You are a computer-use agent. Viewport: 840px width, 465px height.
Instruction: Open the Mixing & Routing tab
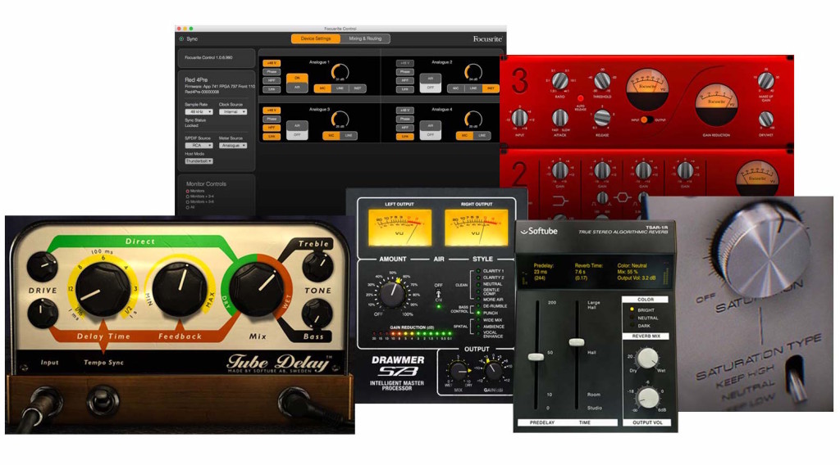pos(365,38)
